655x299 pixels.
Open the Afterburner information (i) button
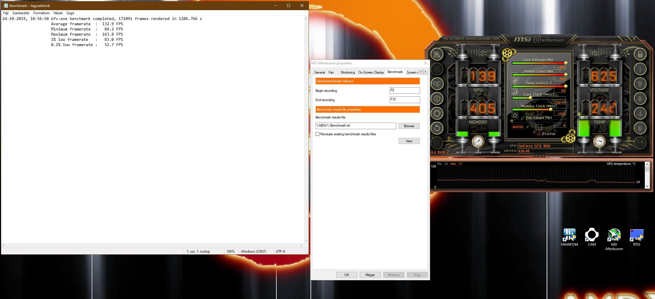click(x=437, y=99)
